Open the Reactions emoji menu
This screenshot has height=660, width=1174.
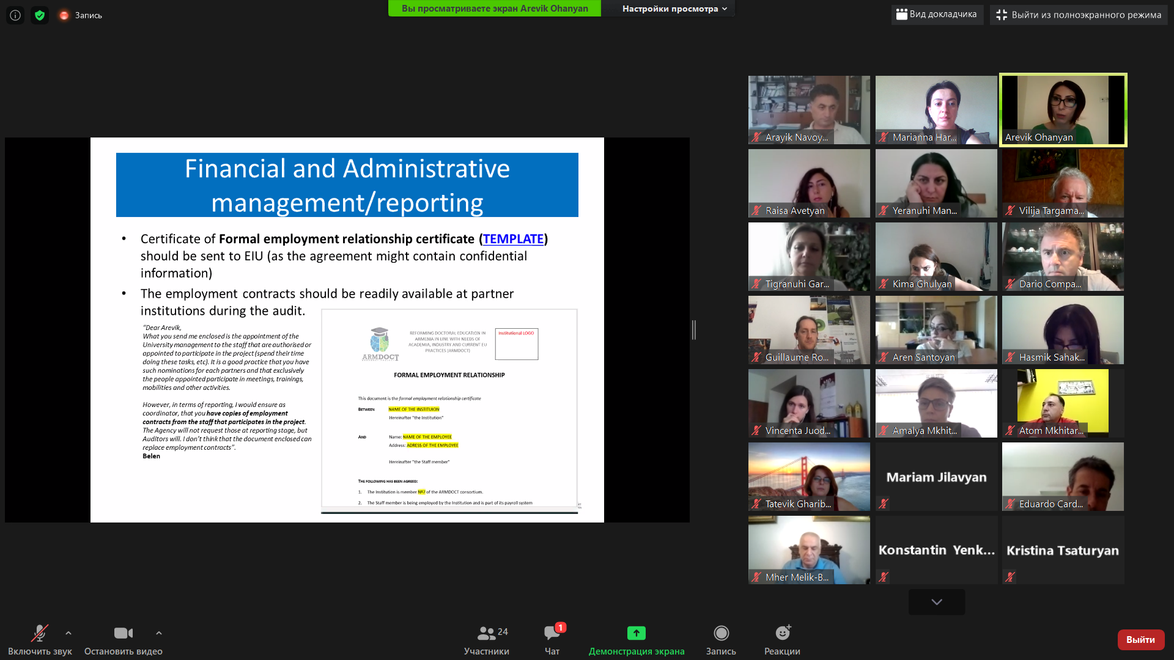pos(782,633)
